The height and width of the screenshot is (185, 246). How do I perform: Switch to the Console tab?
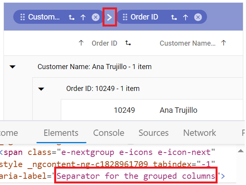pyautogui.click(x=108, y=133)
